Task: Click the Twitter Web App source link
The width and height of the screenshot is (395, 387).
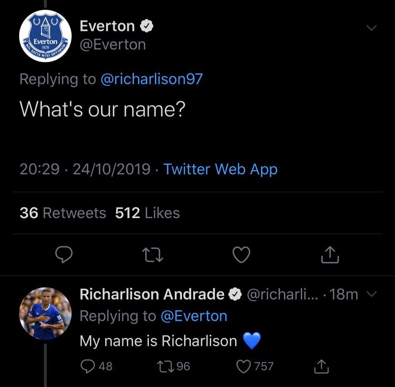Action: pos(220,169)
